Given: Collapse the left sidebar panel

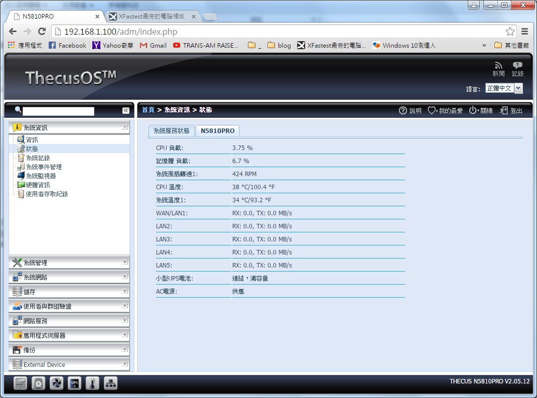Looking at the screenshot, I should click(125, 110).
